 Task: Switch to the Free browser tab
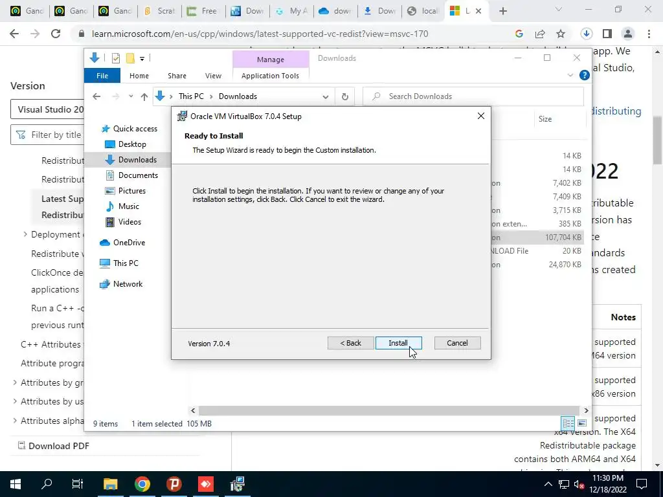(204, 11)
